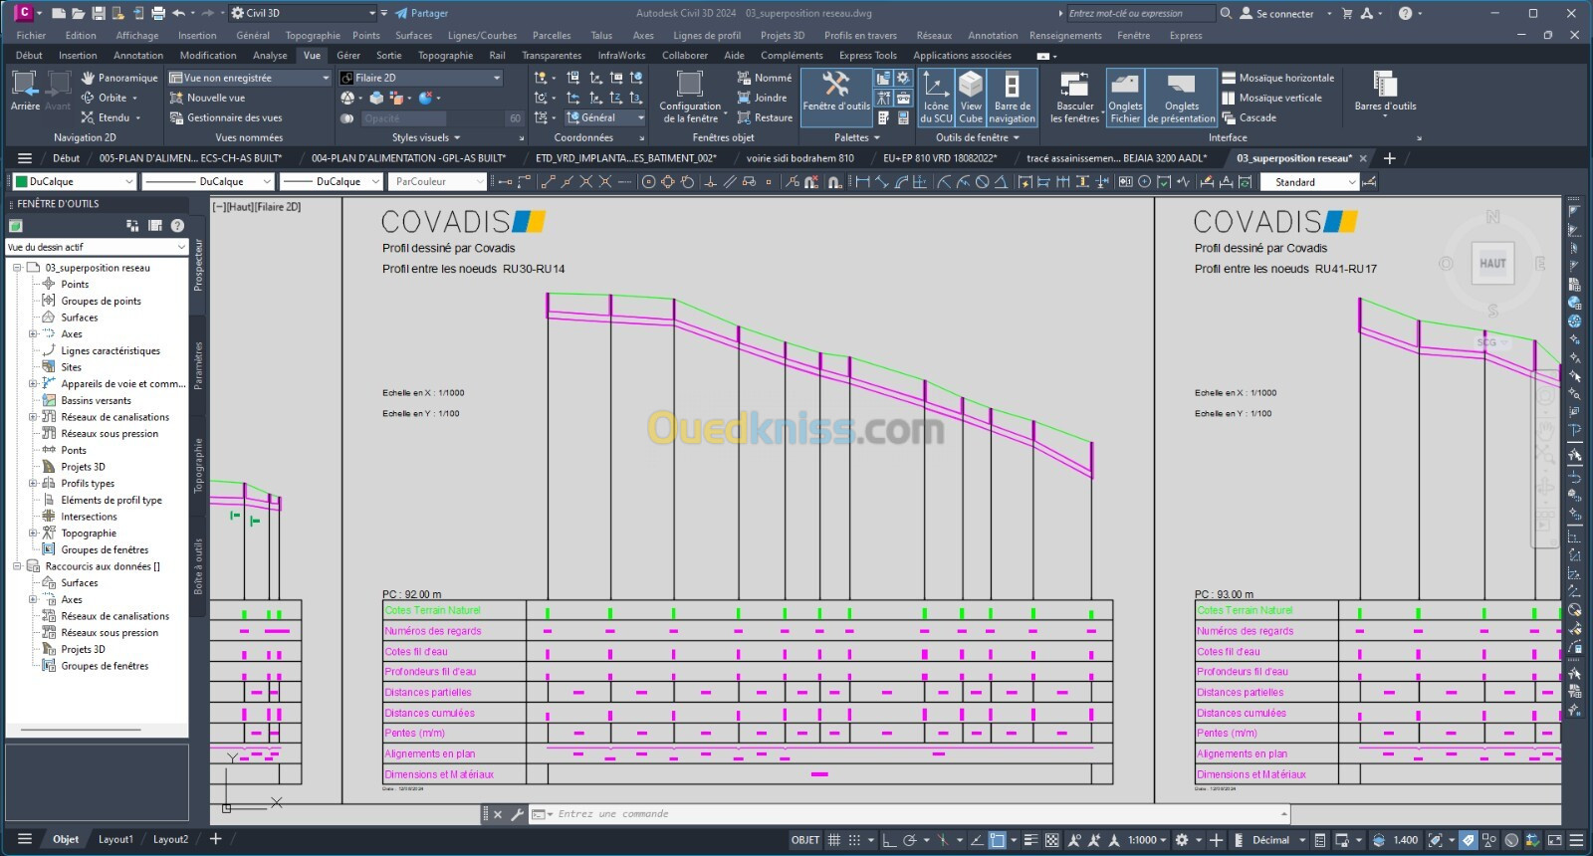Click Mosaïque horizontale
Screen dimensions: 1593x856
coord(1278,78)
